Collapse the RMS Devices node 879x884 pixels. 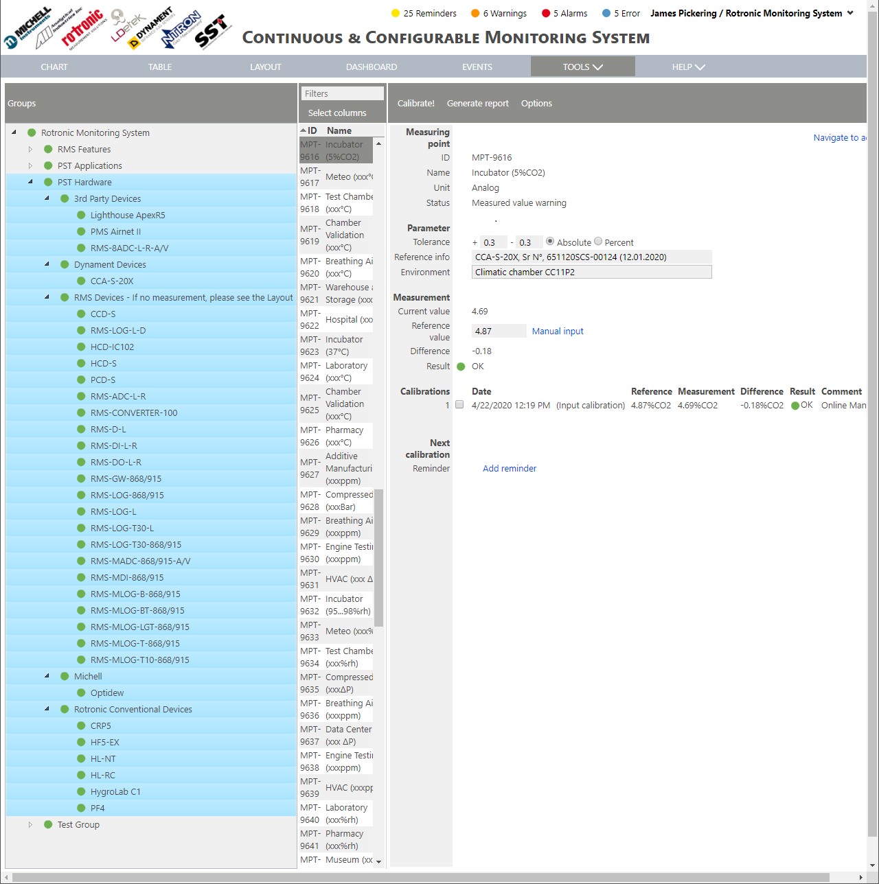pyautogui.click(x=47, y=297)
